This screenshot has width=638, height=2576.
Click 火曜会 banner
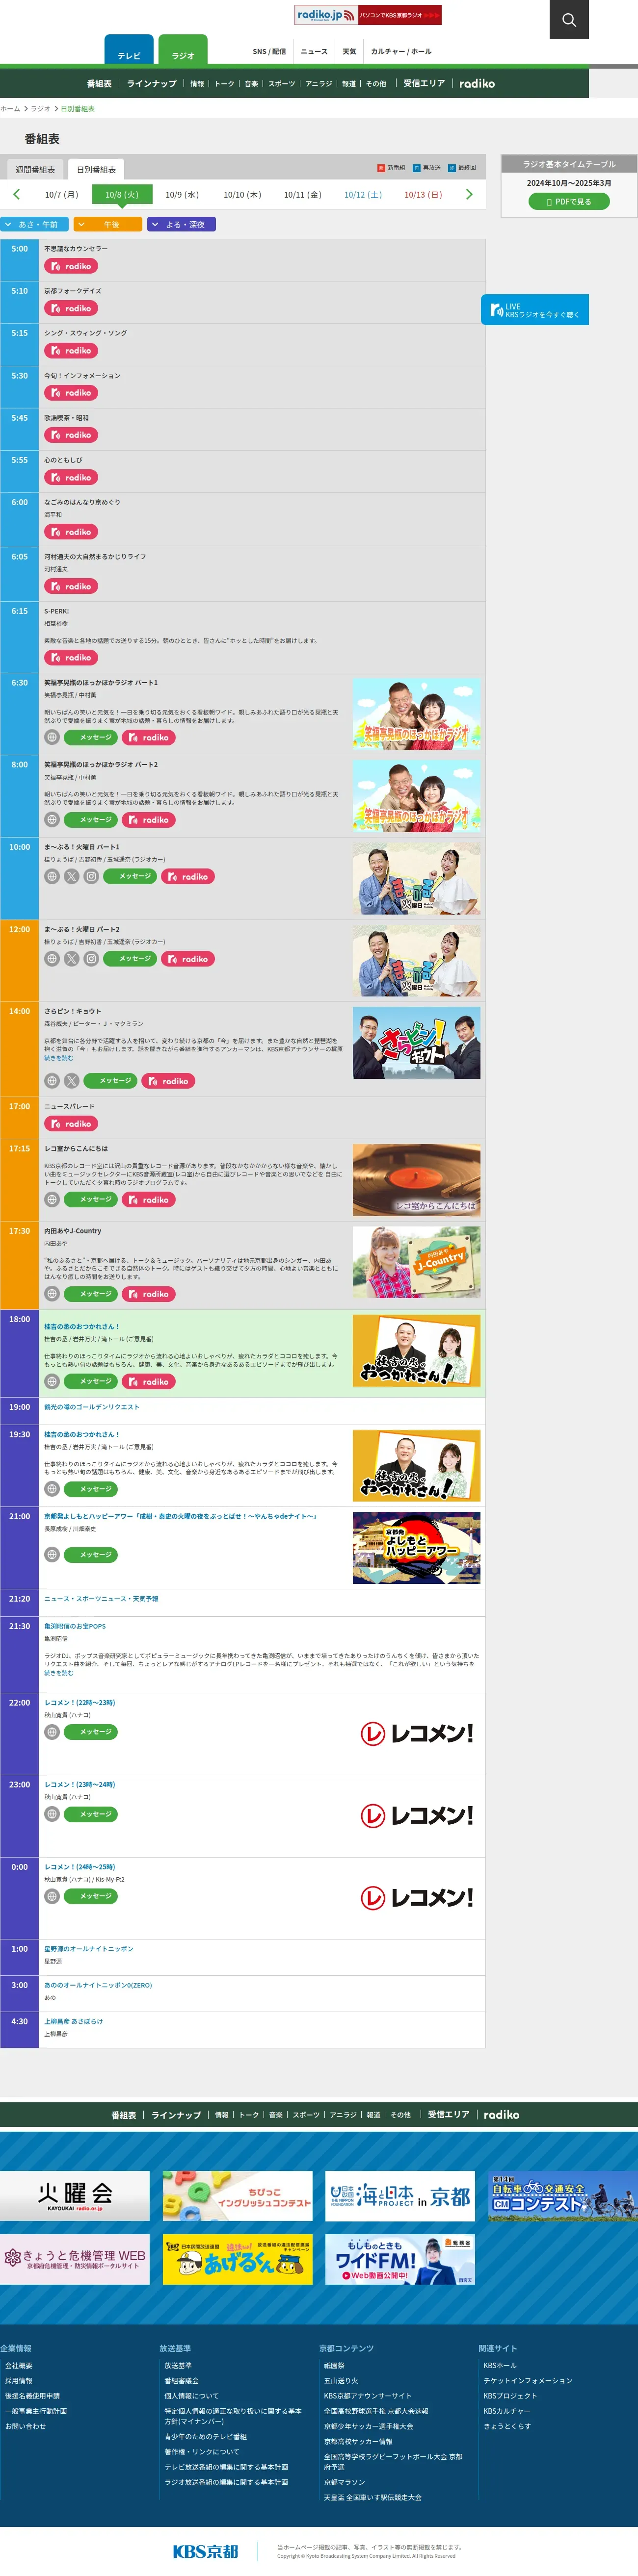click(75, 2195)
